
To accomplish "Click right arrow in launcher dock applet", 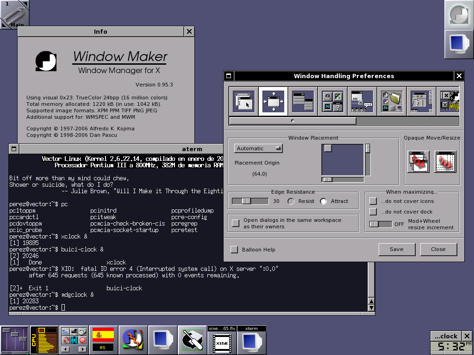I will tap(82, 349).
